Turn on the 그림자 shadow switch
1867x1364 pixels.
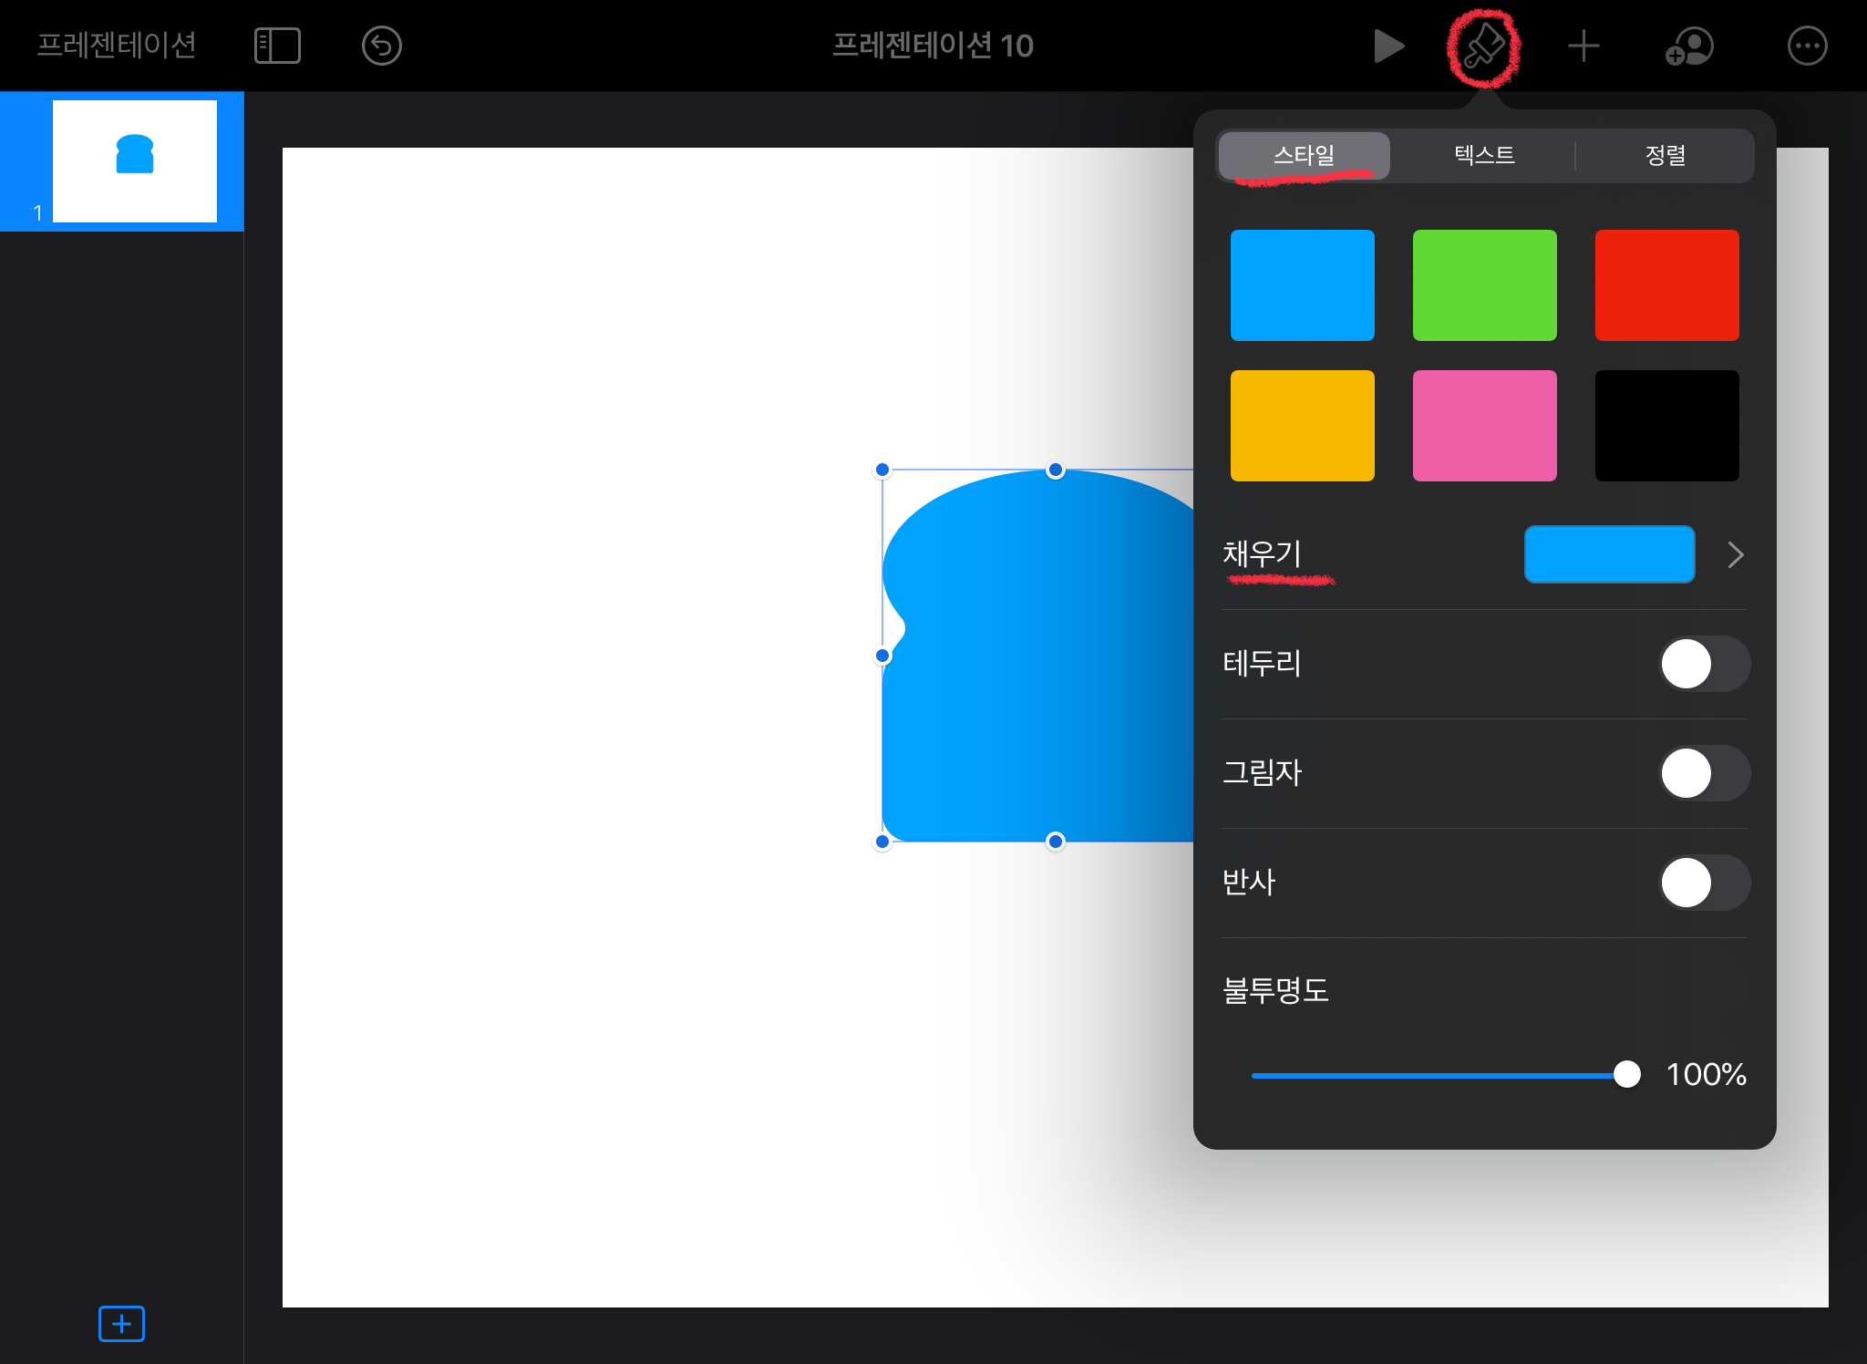1703,773
